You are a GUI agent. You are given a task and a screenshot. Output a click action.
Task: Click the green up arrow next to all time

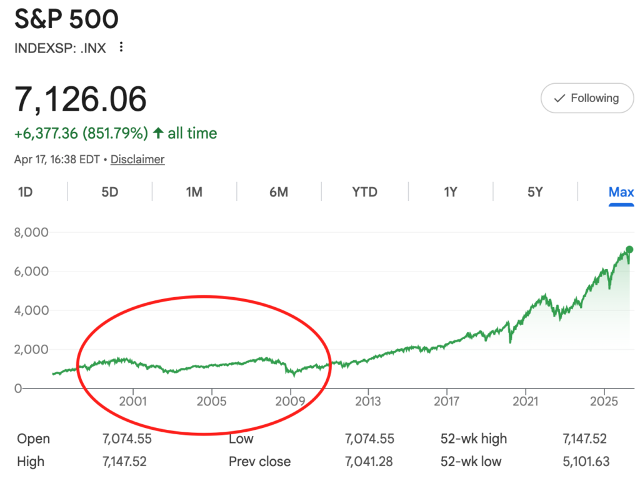point(158,133)
